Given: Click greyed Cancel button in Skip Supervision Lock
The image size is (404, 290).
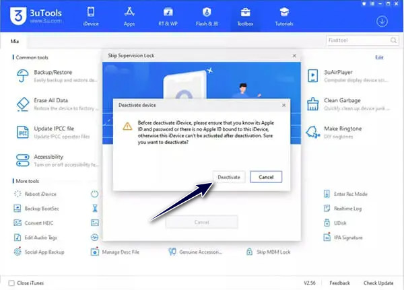Looking at the screenshot, I should click(202, 222).
